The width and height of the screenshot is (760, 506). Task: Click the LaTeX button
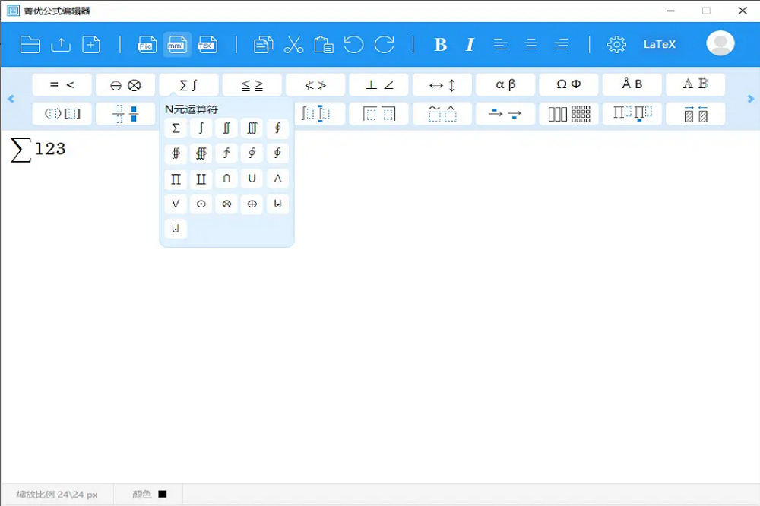[x=659, y=45]
